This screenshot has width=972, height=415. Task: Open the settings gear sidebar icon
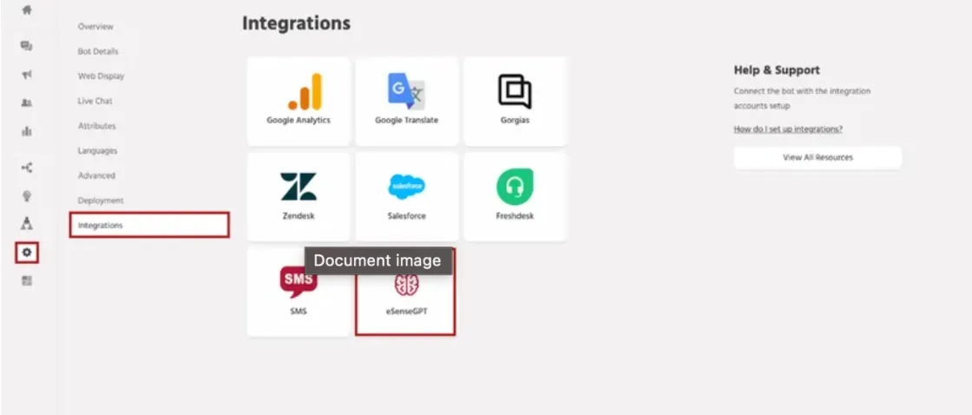point(27,253)
